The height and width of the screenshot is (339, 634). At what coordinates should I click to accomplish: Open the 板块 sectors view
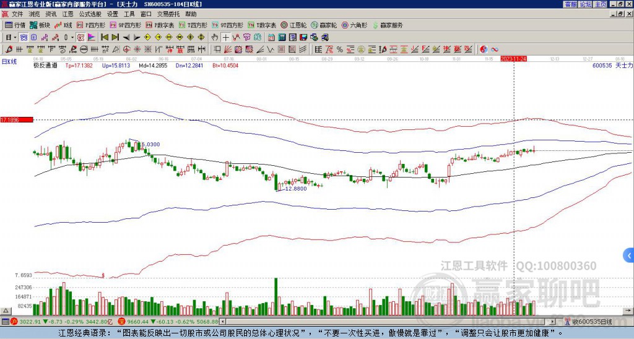[40, 25]
